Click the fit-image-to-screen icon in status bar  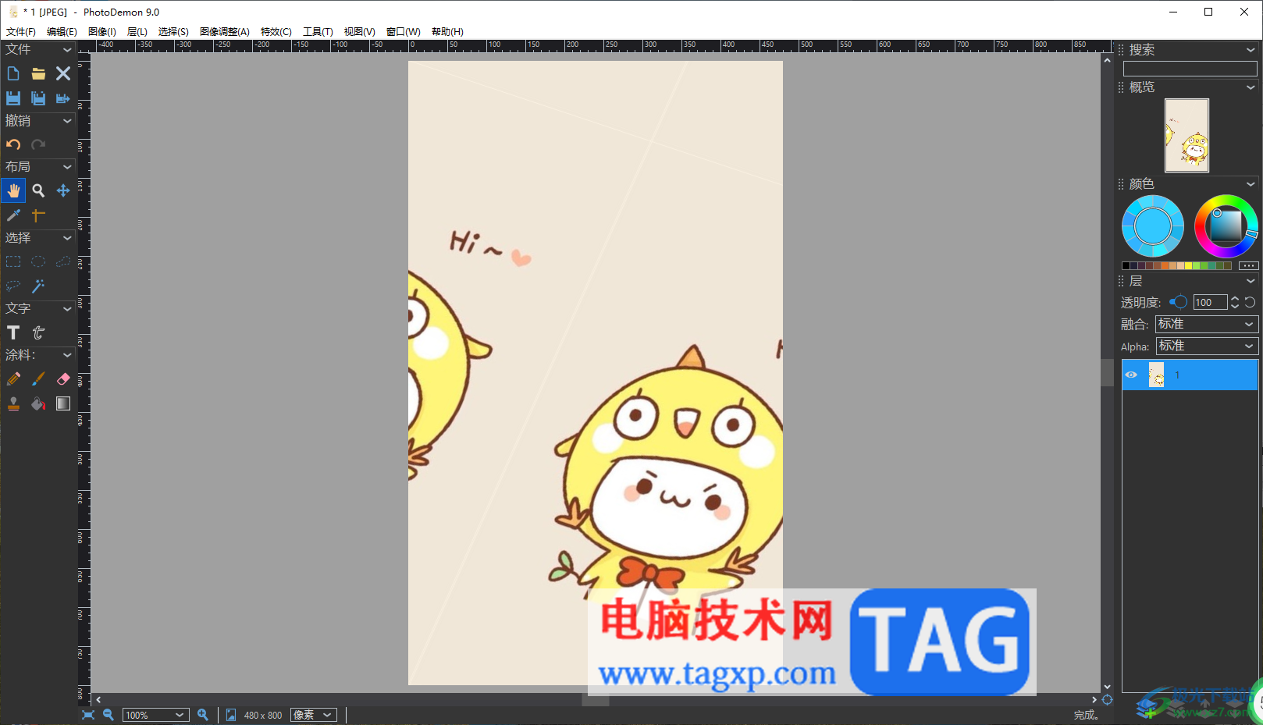(88, 715)
